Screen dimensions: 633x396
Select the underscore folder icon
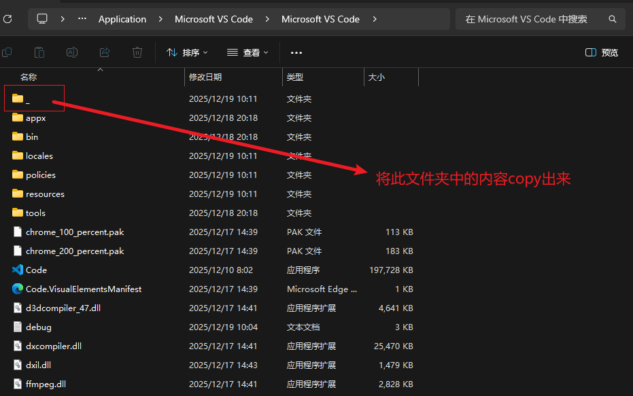click(x=18, y=98)
